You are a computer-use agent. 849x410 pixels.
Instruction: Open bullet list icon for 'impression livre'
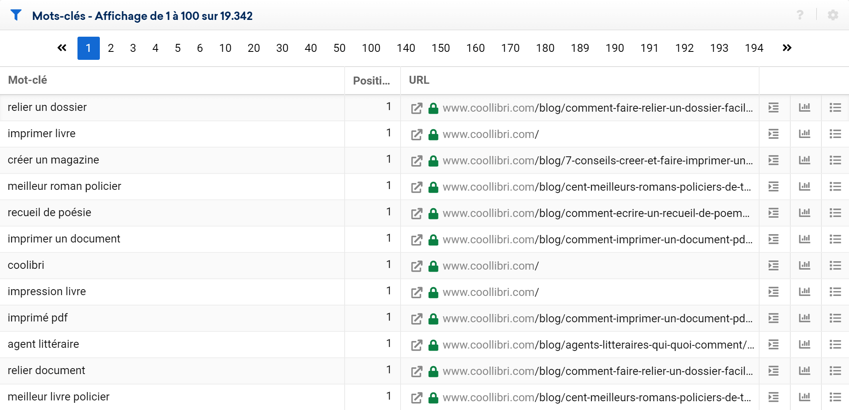tap(835, 292)
